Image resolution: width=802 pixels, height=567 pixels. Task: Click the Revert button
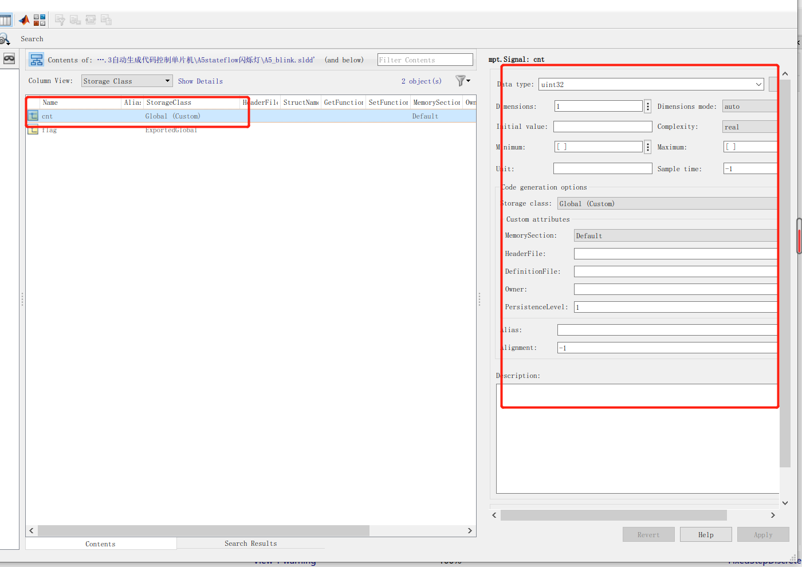(x=648, y=534)
